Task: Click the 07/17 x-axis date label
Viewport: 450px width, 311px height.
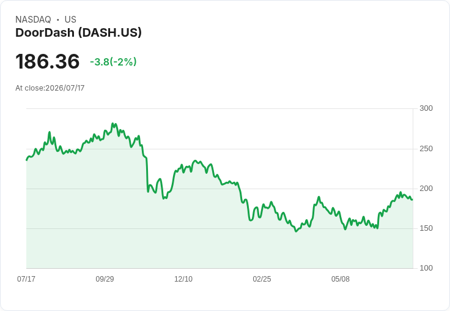Action: (x=26, y=279)
